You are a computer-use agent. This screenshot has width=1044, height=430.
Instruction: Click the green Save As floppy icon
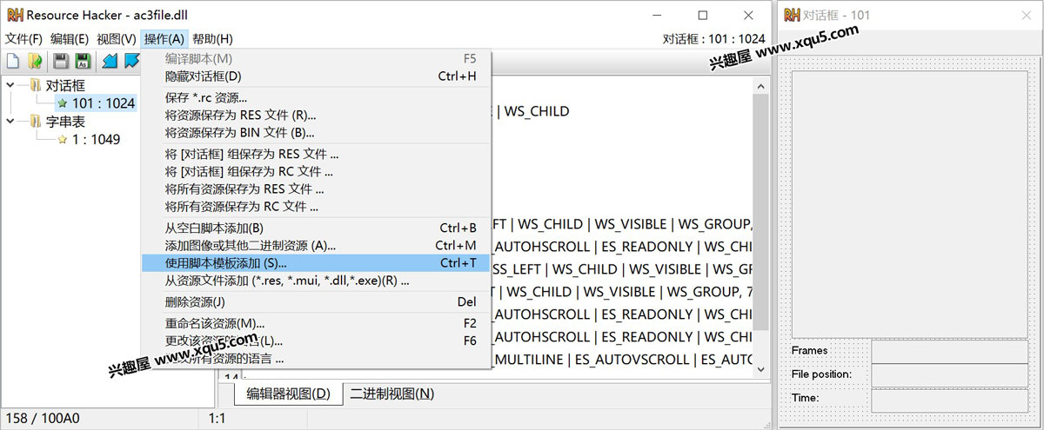pos(83,61)
